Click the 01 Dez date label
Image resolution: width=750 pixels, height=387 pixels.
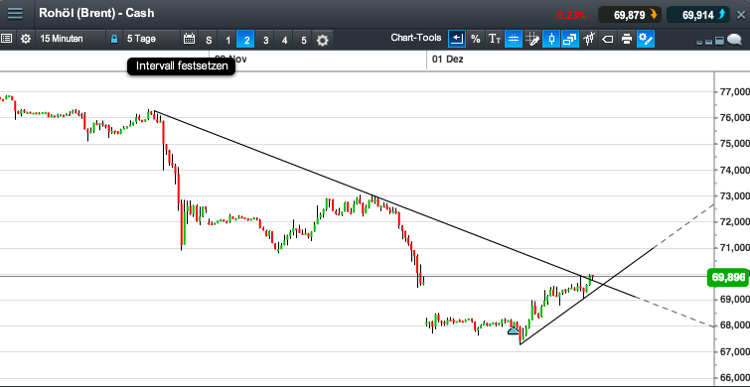(447, 60)
